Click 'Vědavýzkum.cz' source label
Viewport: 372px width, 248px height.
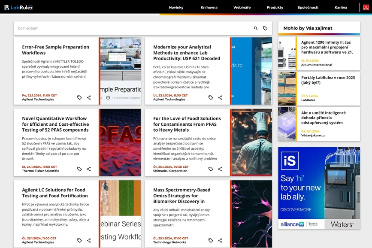pyautogui.click(x=313, y=135)
